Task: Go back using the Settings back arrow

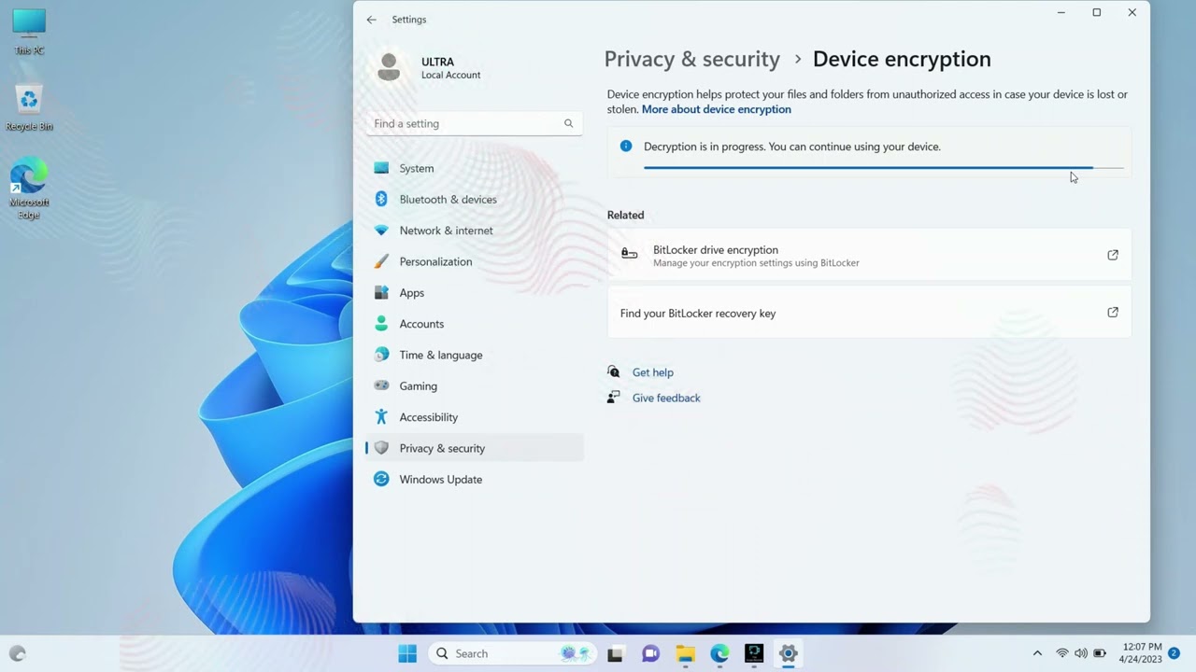Action: point(372,20)
